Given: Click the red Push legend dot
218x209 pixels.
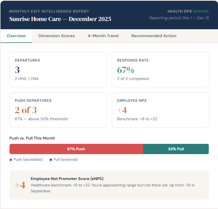Looking at the screenshot, I should click(11, 159).
